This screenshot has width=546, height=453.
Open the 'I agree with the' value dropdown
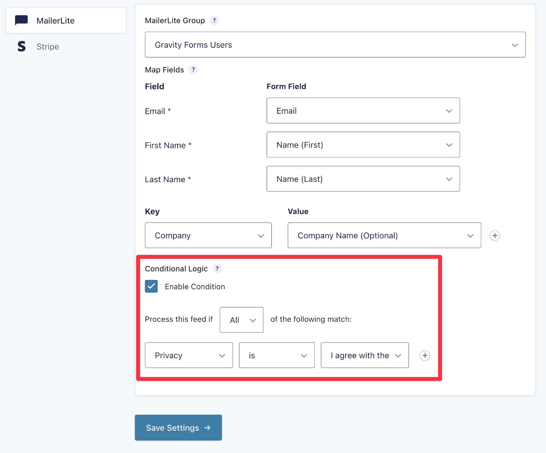point(365,355)
